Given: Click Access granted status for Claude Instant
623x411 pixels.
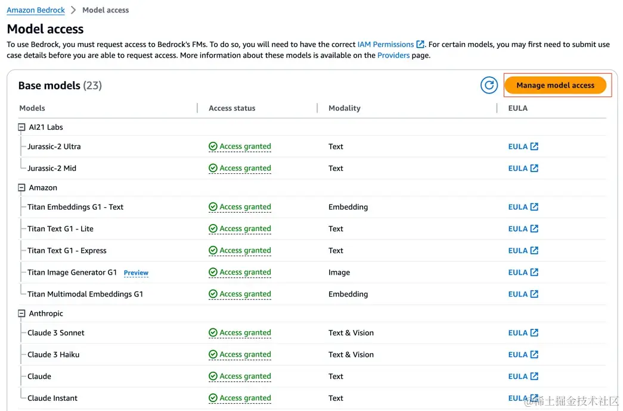Looking at the screenshot, I should pos(240,398).
